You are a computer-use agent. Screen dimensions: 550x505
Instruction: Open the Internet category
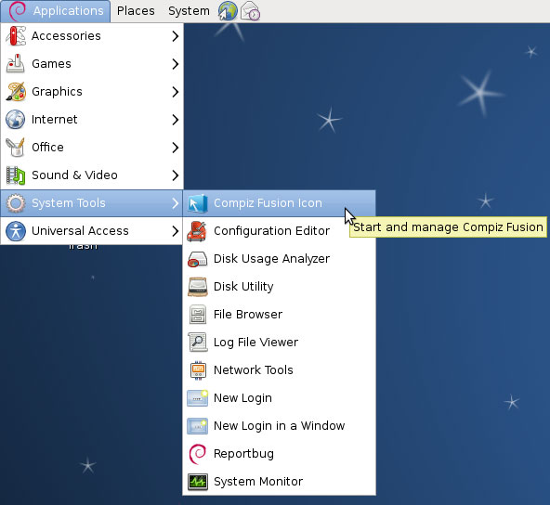click(92, 119)
